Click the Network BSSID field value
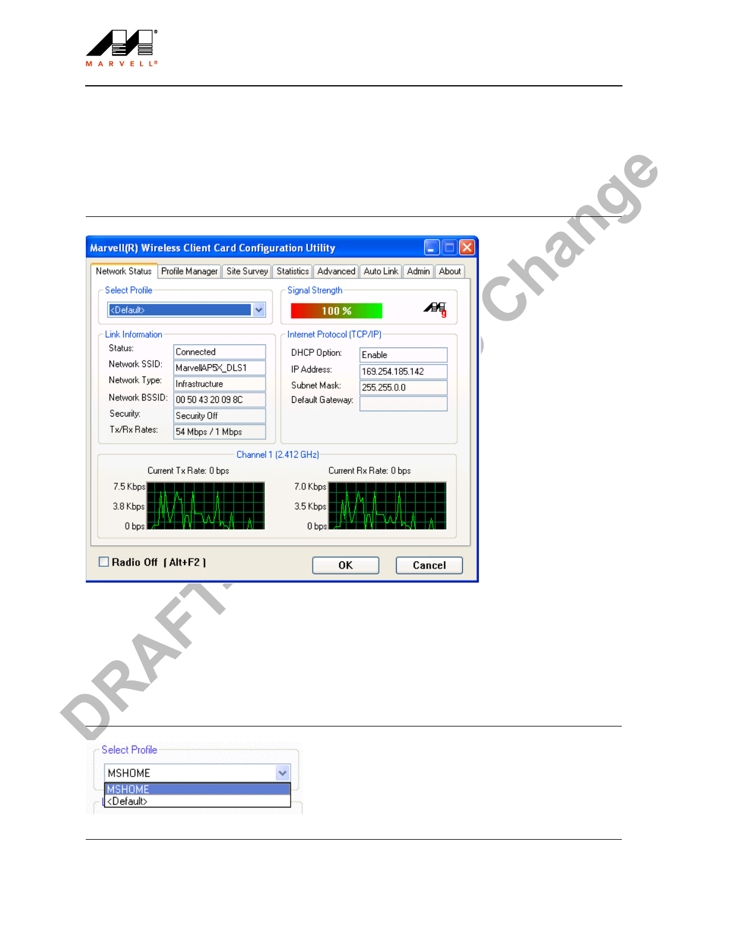Image resolution: width=729 pixels, height=944 pixels. [220, 400]
